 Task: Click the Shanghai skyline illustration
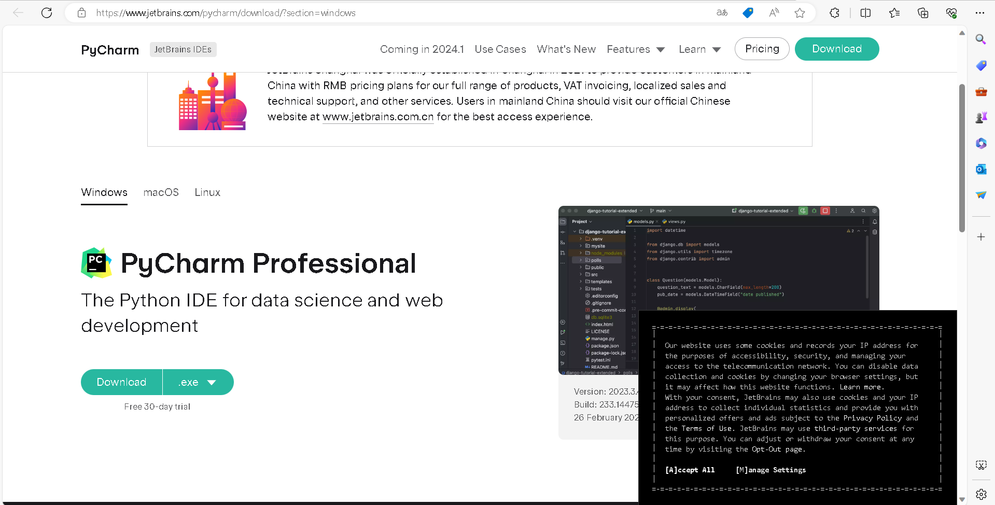[x=213, y=101]
